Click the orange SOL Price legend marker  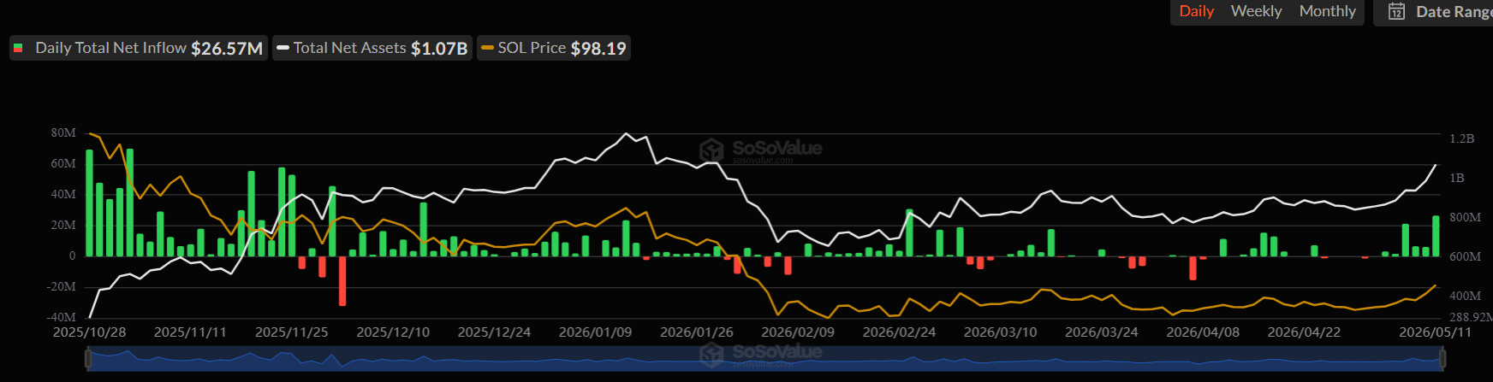487,48
